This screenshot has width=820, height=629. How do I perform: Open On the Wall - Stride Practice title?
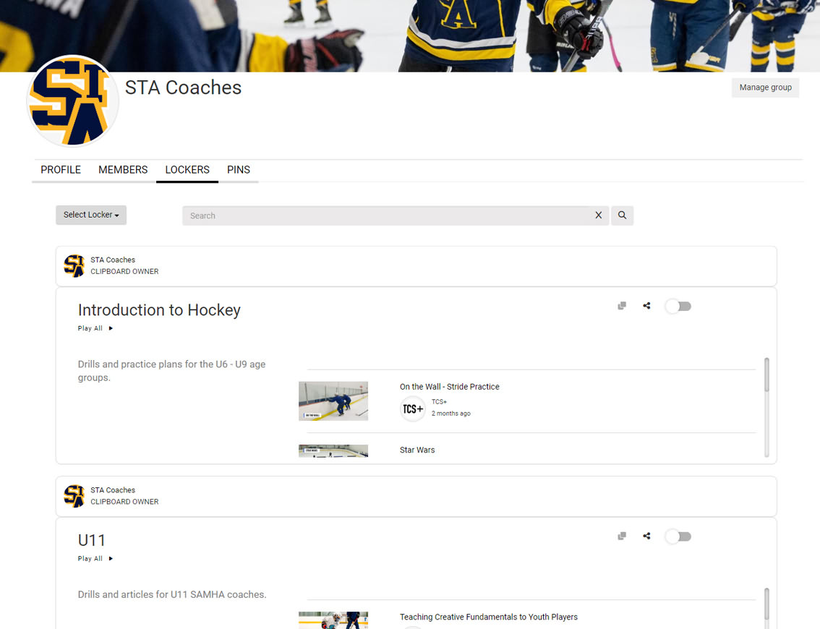click(x=449, y=387)
